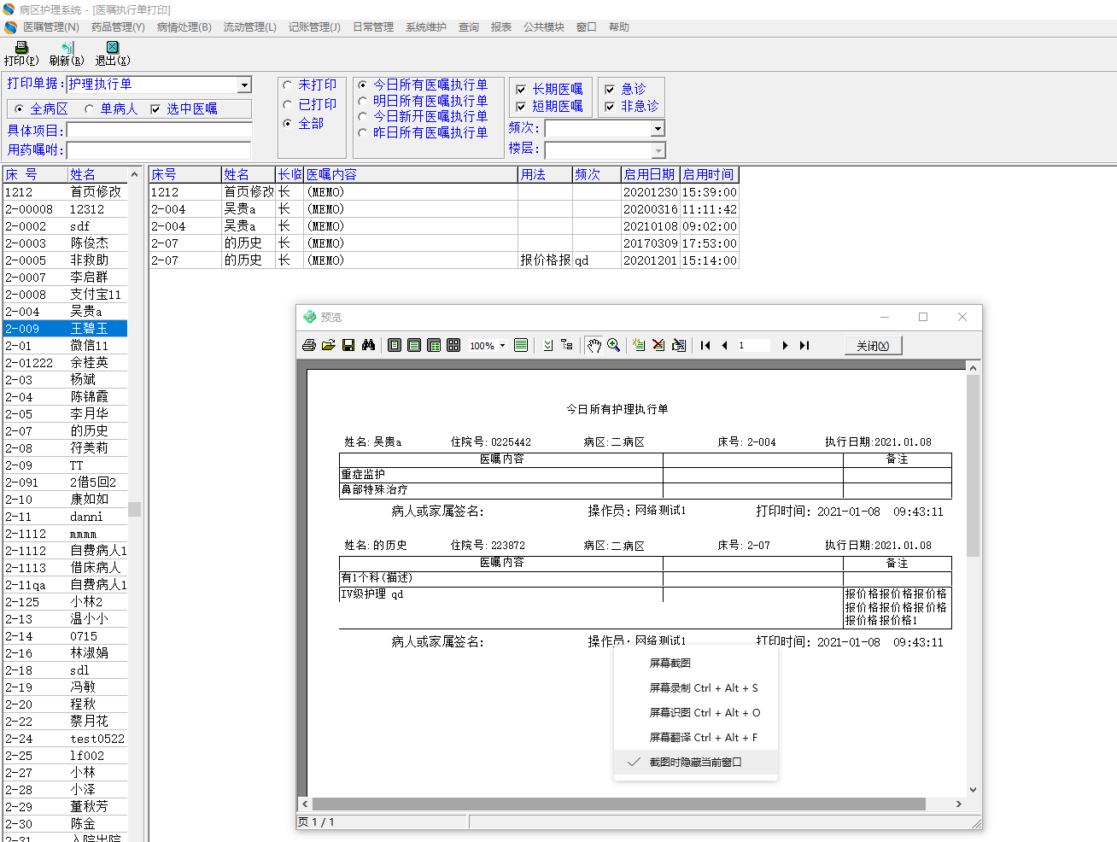The image size is (1117, 842).
Task: Click the outline tree icon in preview toolbar
Action: [567, 345]
